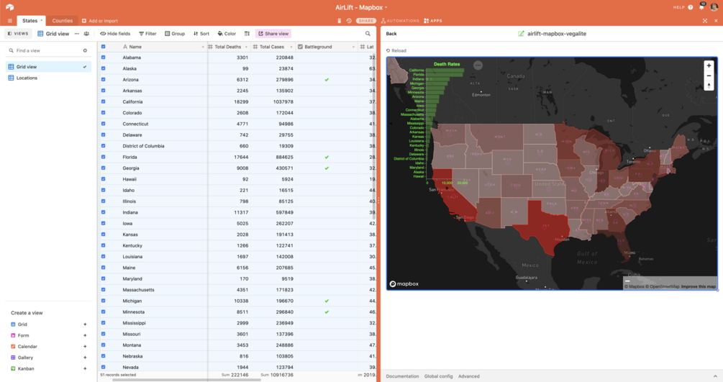
Task: Open base trash bin
Action: tap(340, 21)
